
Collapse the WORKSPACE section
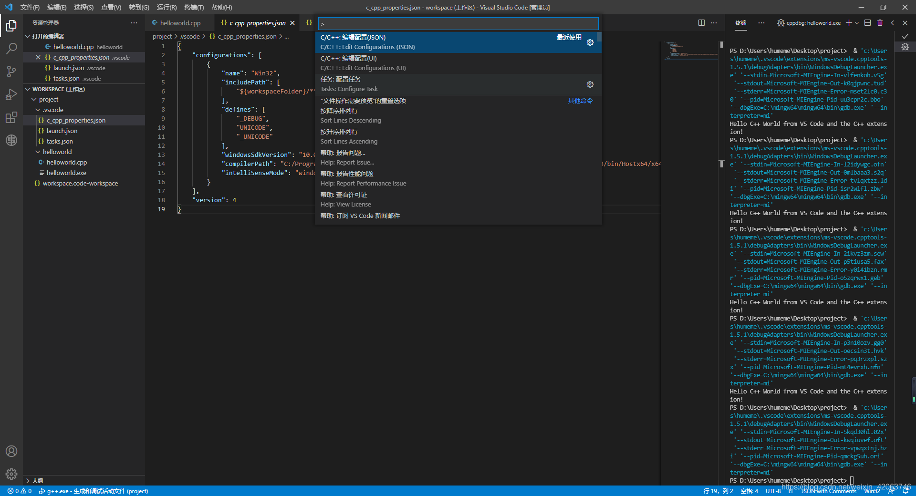coord(28,89)
